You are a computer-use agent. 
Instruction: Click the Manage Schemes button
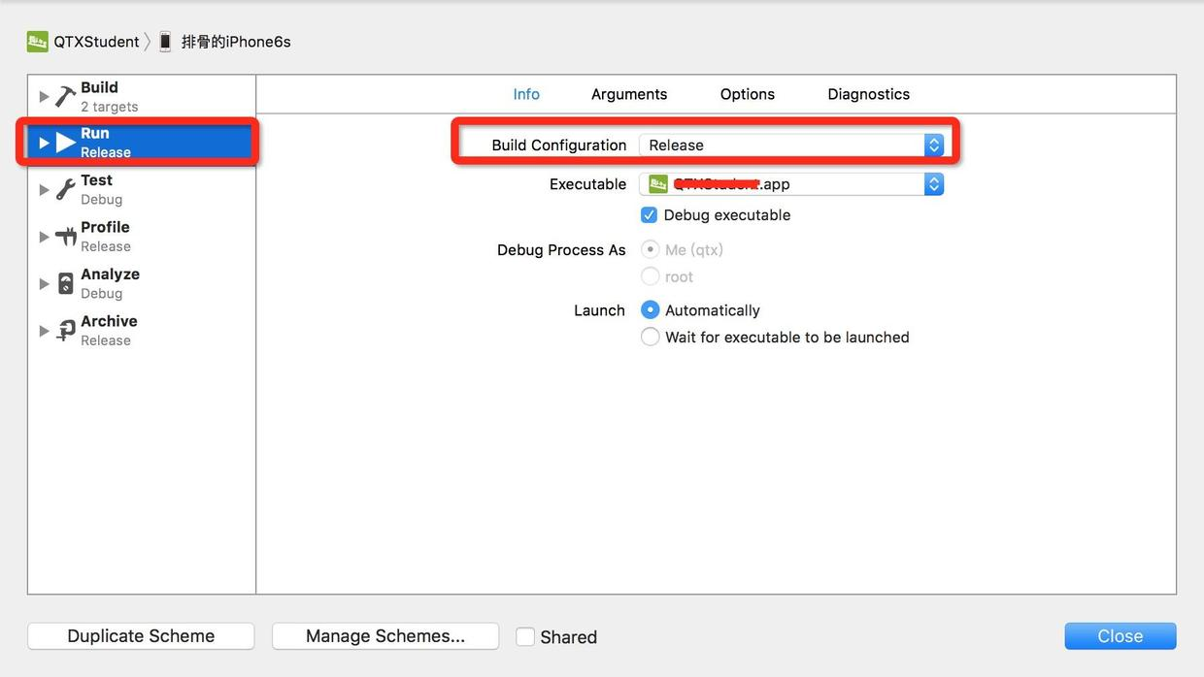coord(385,636)
